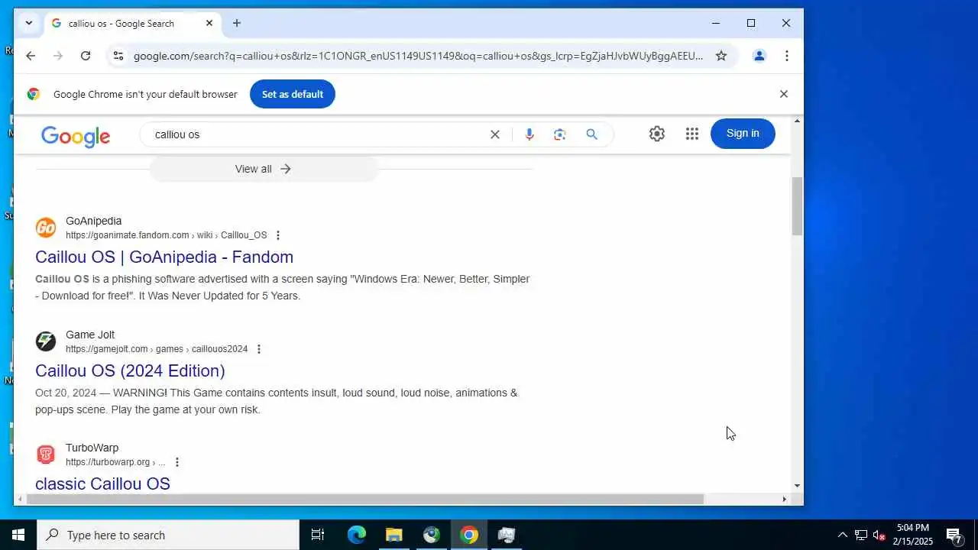This screenshot has height=550, width=978.
Task: Click the vertical scrollbar thumb
Action: coord(797,206)
